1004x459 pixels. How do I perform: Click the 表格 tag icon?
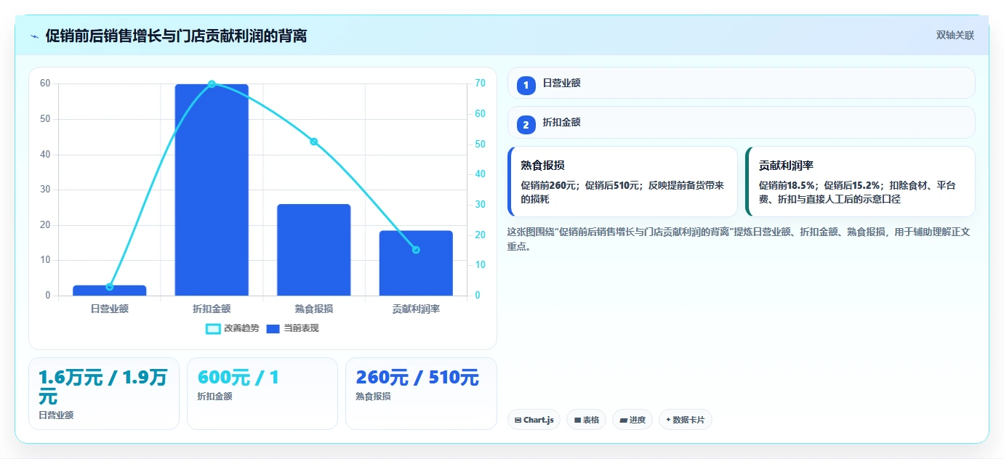tap(577, 420)
